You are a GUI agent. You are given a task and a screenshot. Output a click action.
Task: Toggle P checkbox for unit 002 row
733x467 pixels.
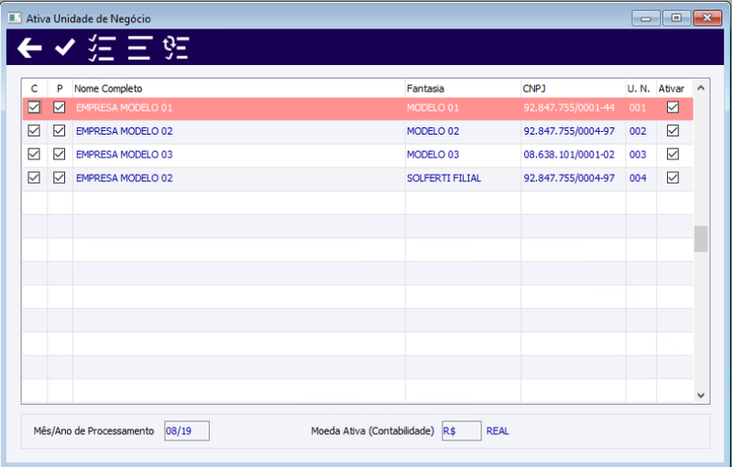(59, 131)
